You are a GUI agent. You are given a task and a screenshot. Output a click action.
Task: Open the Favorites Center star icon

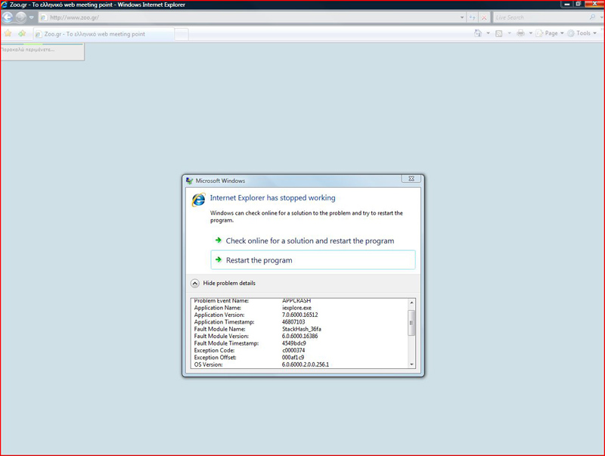pos(8,33)
